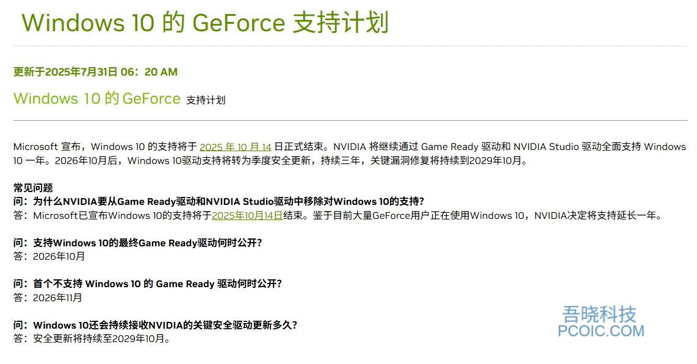This screenshot has width=697, height=364.
Task: Click the question "Windows 10还会持续接收NVIDIA的关键安全驱动更新多久?"
Action: tap(155, 325)
